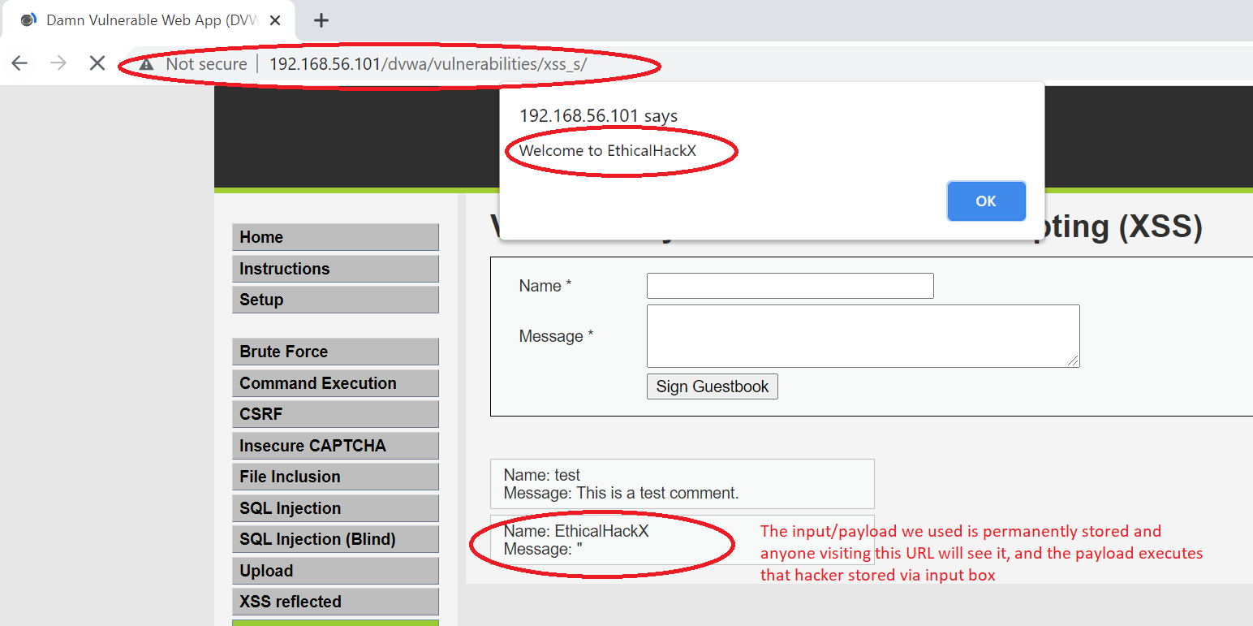Open Insecure CAPTCHA page

[x=335, y=446]
